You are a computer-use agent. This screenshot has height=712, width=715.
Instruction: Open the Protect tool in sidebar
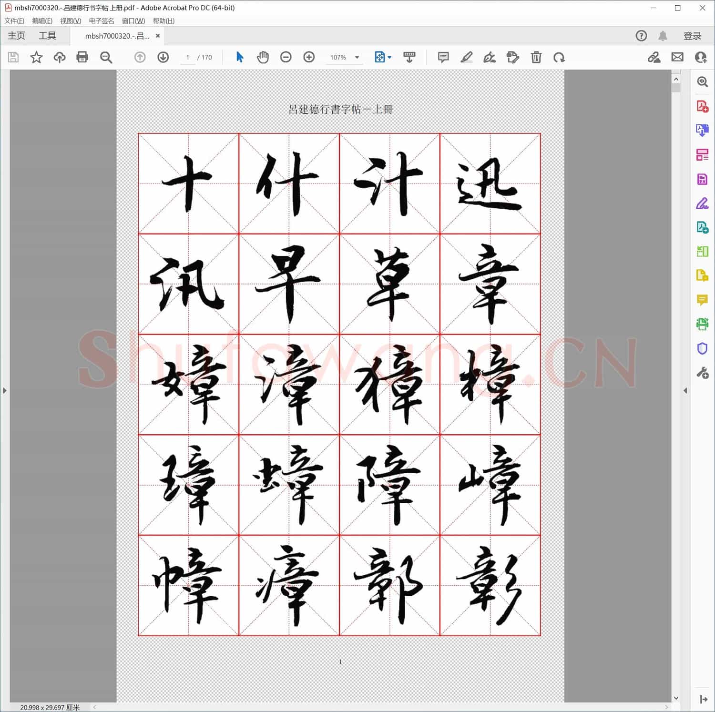point(702,348)
